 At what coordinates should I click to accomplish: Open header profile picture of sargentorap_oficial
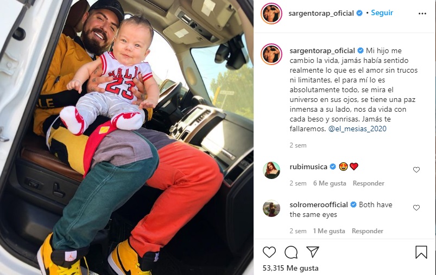(271, 14)
